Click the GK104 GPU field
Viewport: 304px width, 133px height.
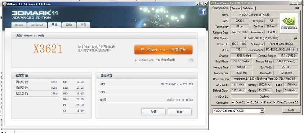tap(240, 21)
